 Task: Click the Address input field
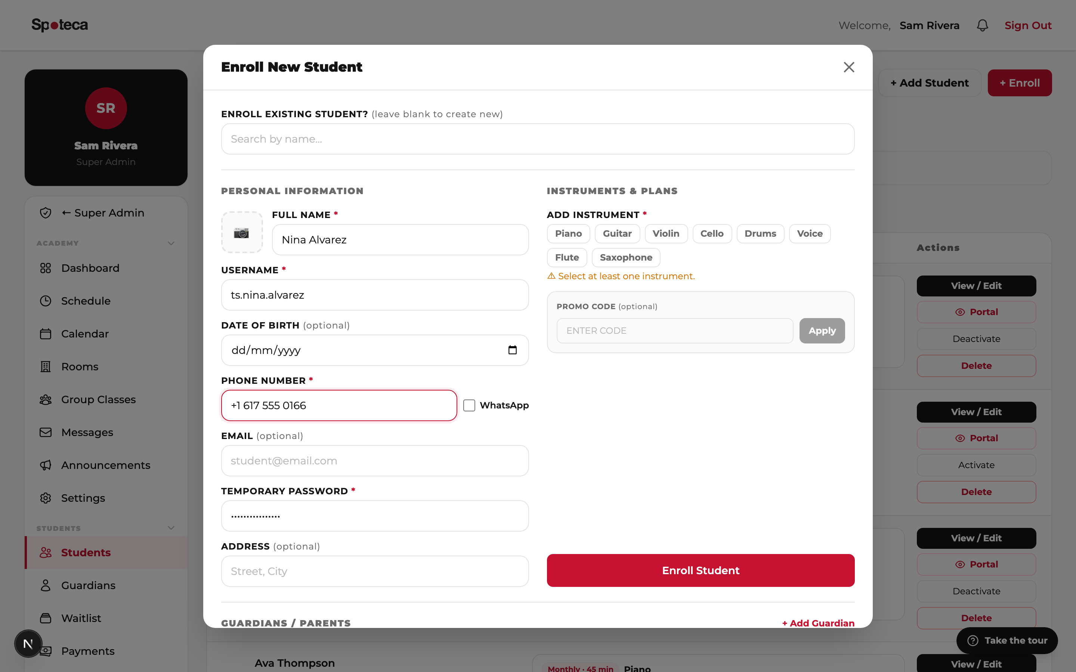click(x=375, y=571)
